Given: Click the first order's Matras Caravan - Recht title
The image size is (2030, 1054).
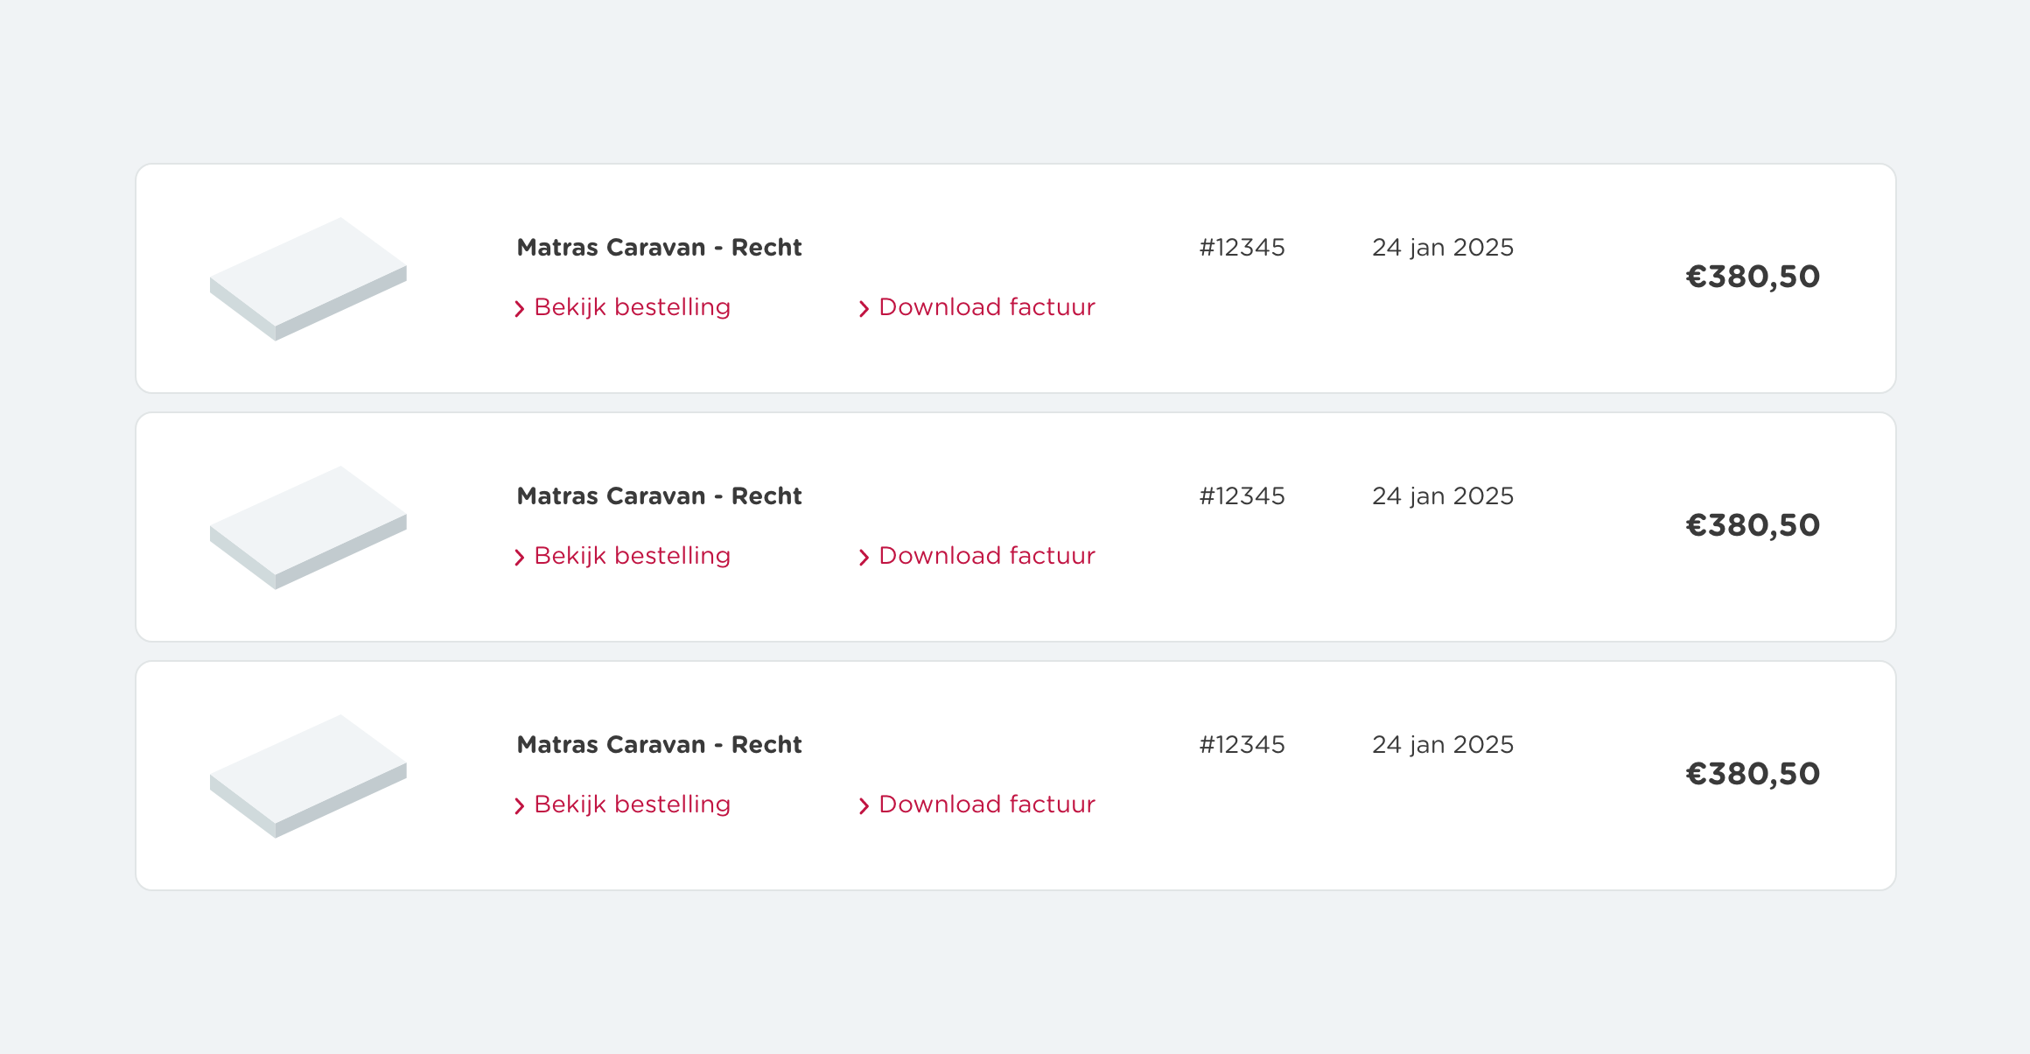Looking at the screenshot, I should (x=659, y=248).
